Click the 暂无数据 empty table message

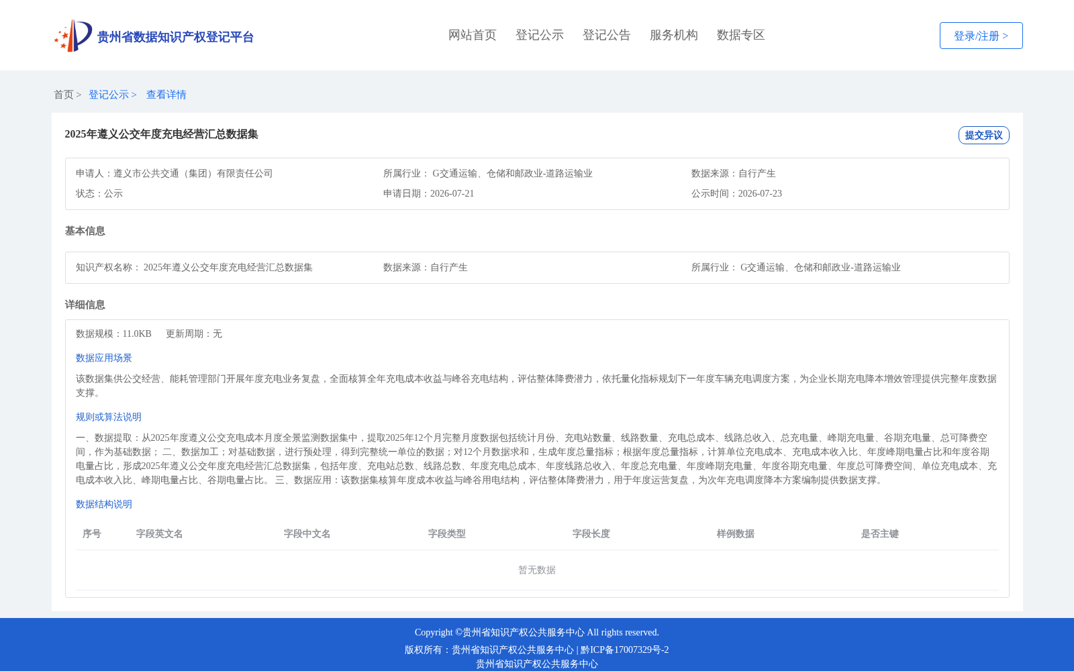[537, 570]
